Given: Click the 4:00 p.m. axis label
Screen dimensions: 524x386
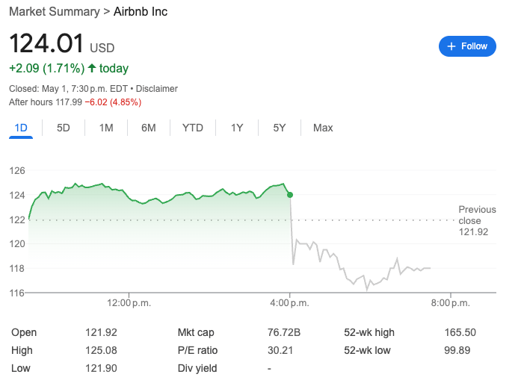Looking at the screenshot, I should pos(289,303).
